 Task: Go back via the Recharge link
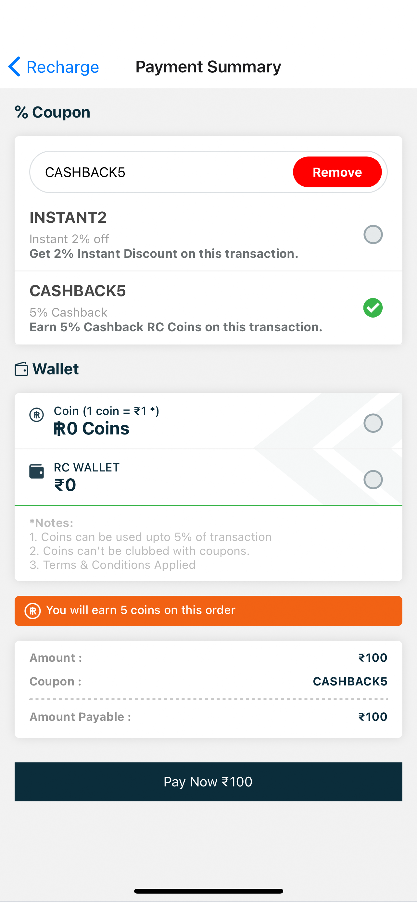63,67
